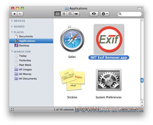Select the System Preferences gear icon

tap(109, 79)
